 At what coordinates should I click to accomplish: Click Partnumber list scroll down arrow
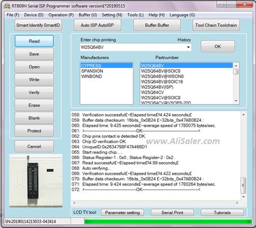click(236, 101)
